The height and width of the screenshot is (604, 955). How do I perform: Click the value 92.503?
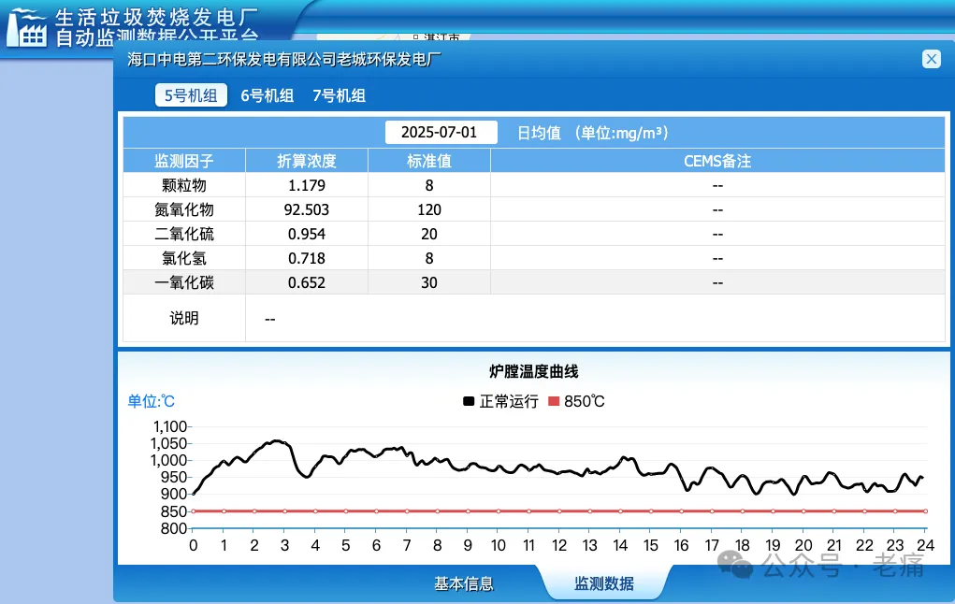(307, 209)
